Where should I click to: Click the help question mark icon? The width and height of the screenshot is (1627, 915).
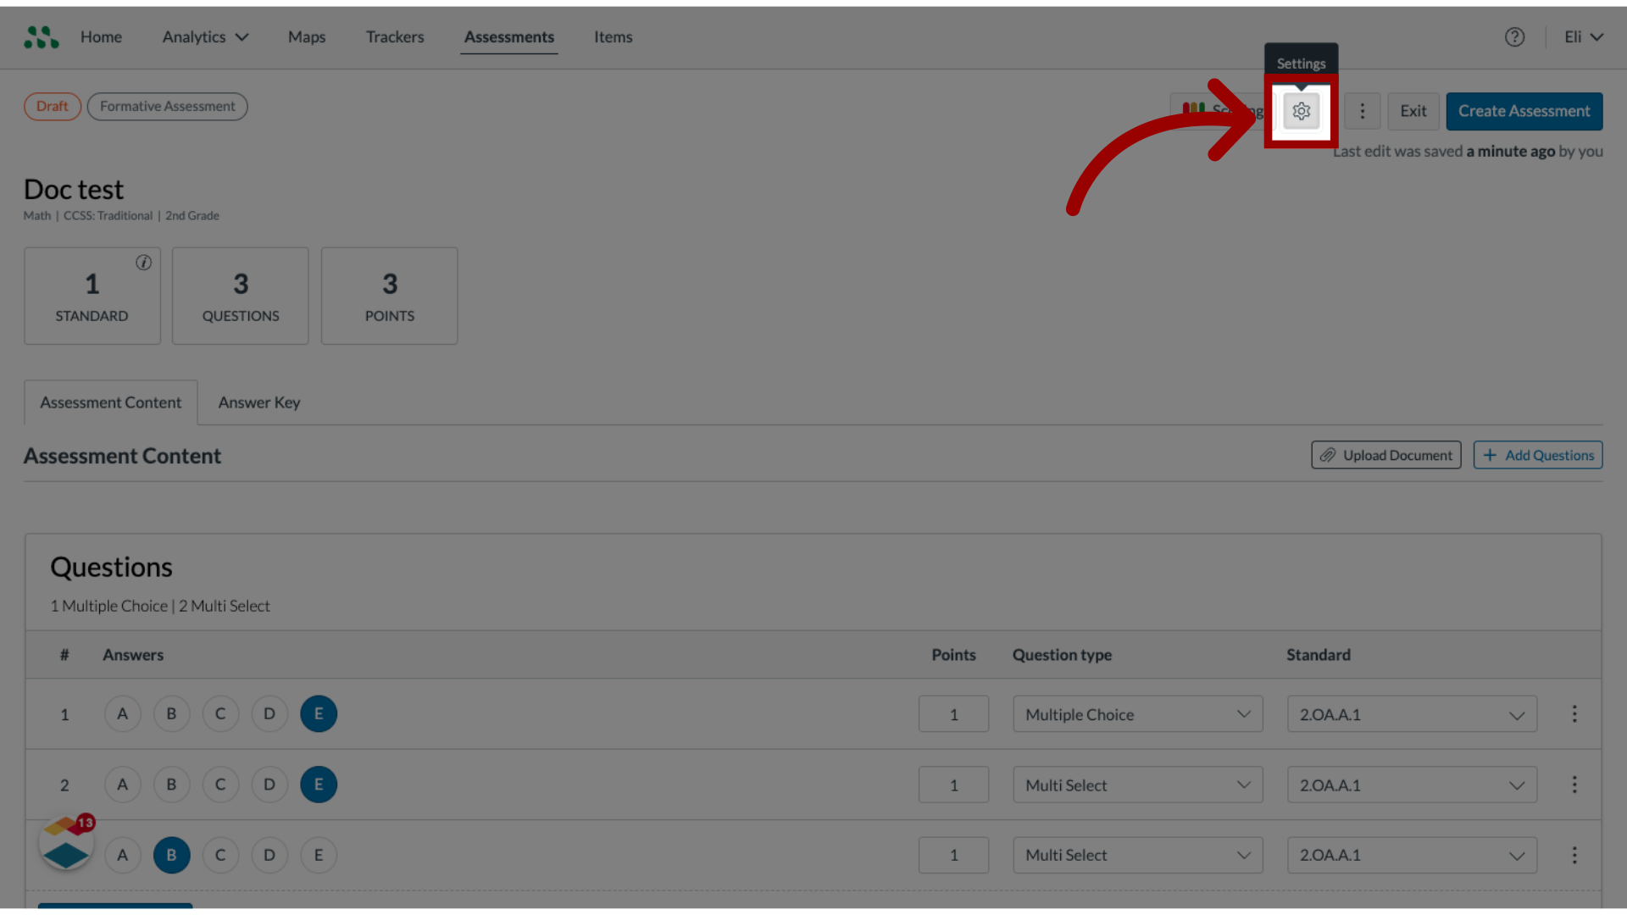pos(1515,36)
